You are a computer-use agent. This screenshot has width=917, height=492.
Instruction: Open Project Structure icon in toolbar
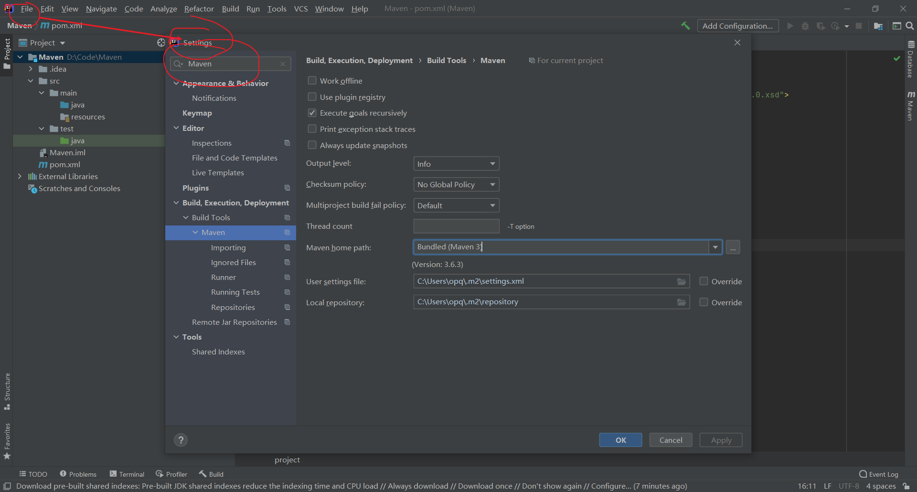click(878, 26)
